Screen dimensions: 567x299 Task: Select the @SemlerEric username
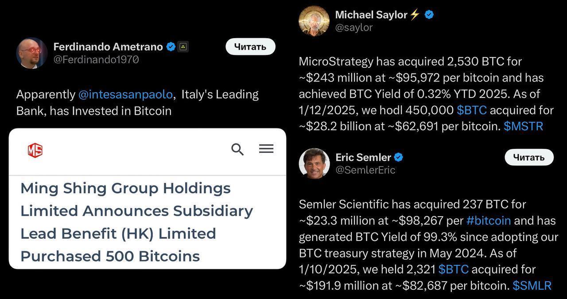[366, 170]
